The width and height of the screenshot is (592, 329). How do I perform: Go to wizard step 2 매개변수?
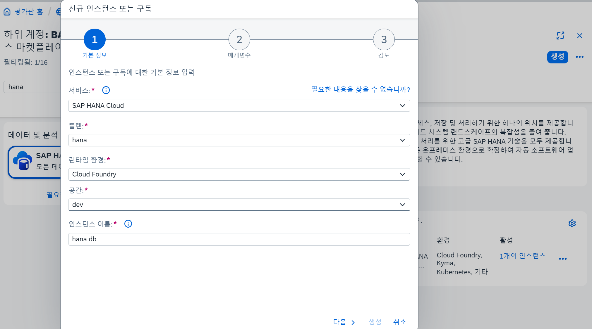239,39
